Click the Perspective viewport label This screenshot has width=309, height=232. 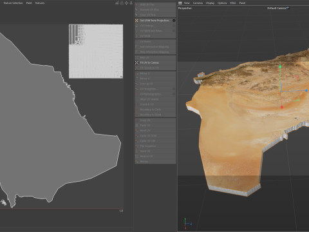click(x=185, y=8)
